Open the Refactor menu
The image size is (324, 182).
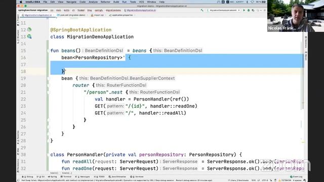pos(105,2)
